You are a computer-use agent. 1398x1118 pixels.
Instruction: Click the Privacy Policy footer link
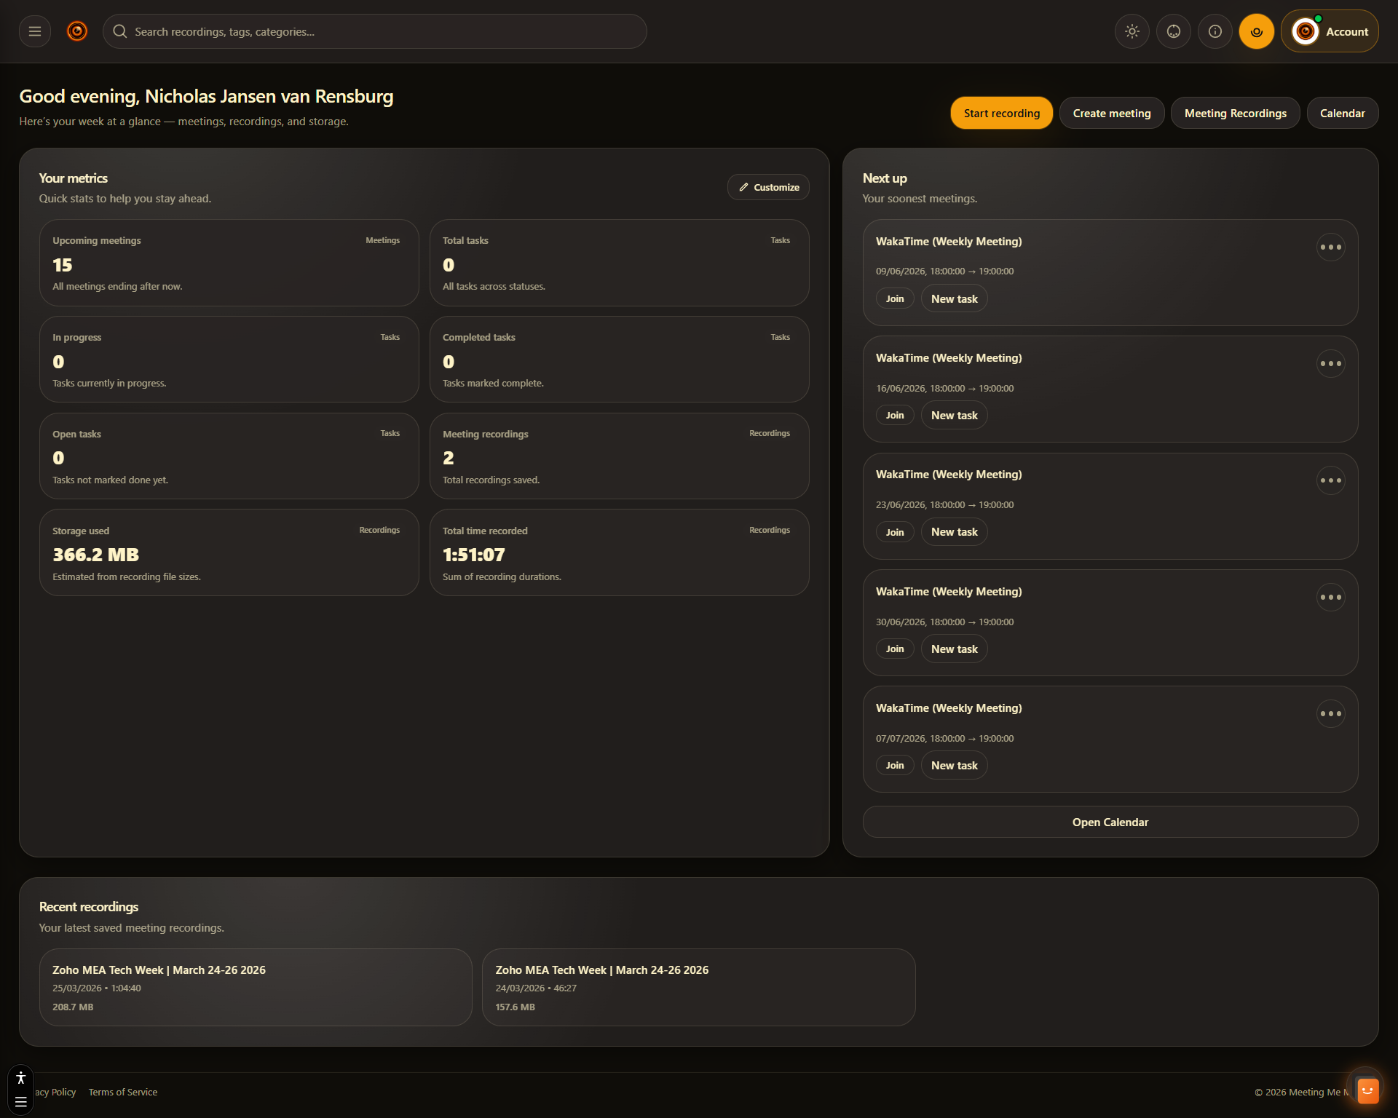pyautogui.click(x=55, y=1092)
